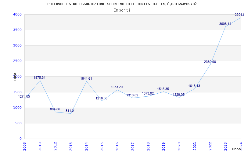Click the 2024 x-axis year label
The image size is (244, 152).
click(x=241, y=146)
